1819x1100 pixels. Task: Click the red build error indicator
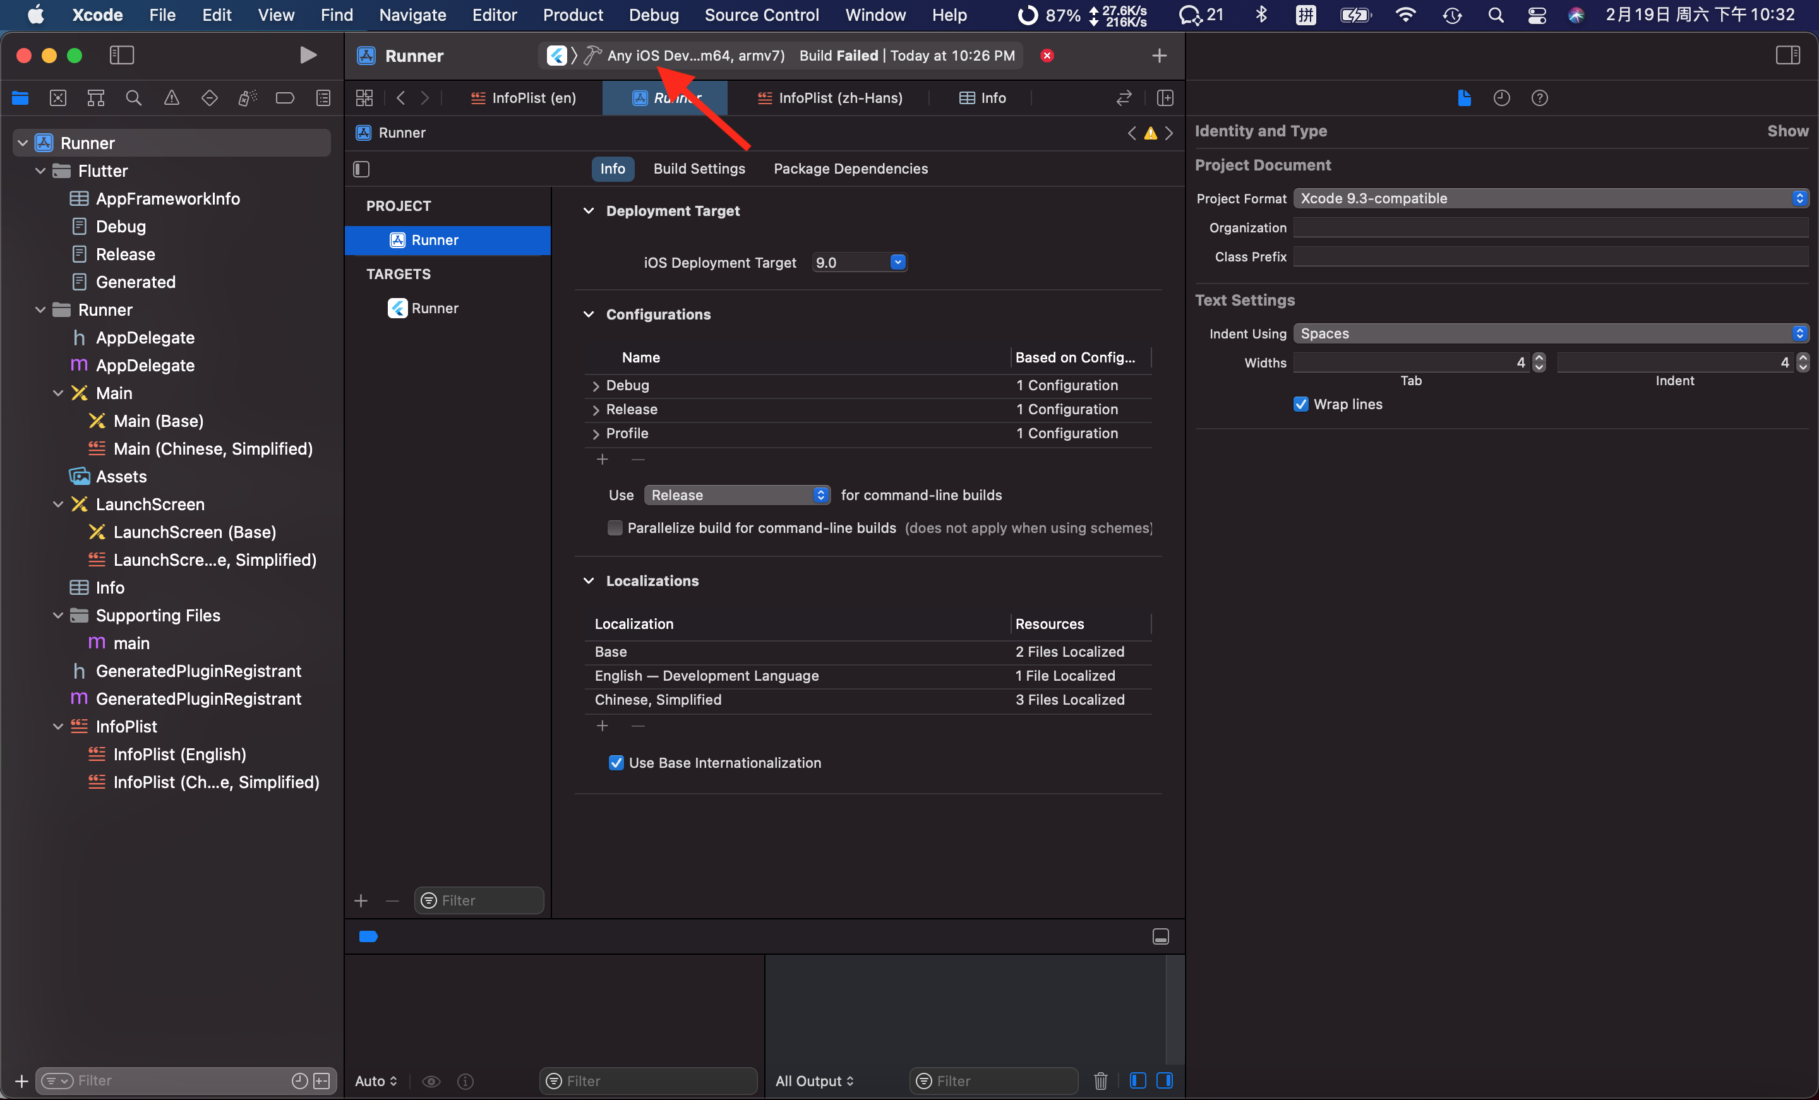(x=1047, y=56)
